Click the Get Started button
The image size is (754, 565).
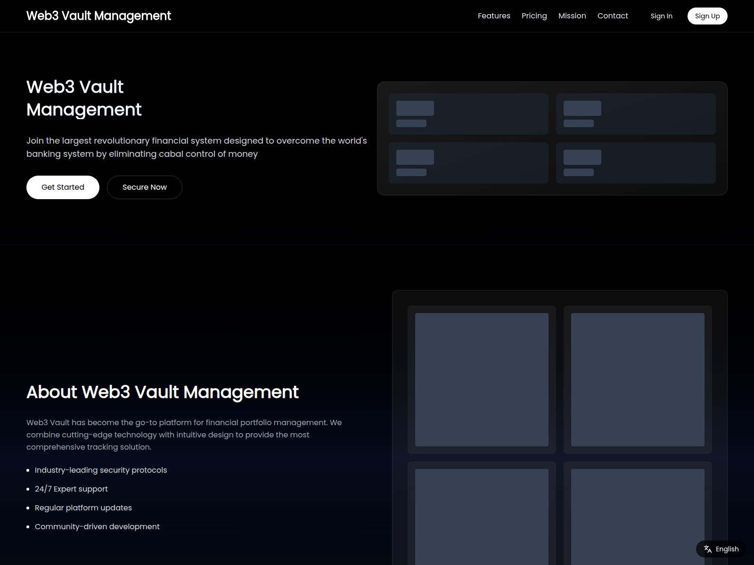pyautogui.click(x=63, y=187)
